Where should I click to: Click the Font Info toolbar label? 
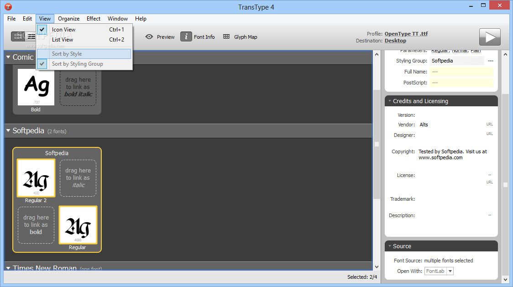point(204,37)
